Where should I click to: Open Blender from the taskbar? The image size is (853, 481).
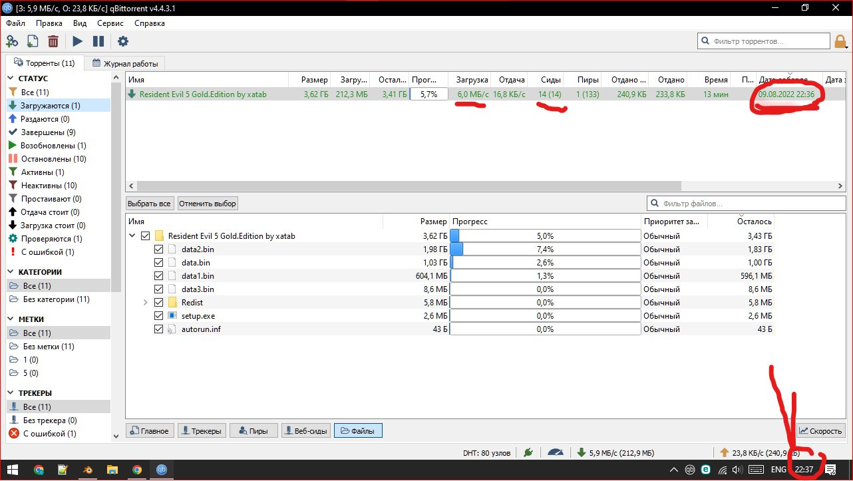tap(87, 470)
